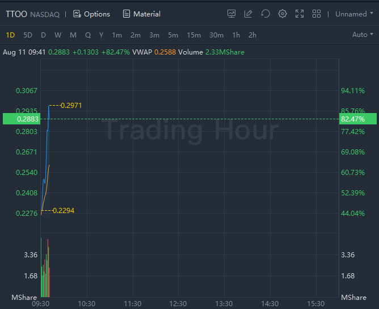Click the VWAP value 0.2588
The image size is (379, 309).
coord(165,52)
